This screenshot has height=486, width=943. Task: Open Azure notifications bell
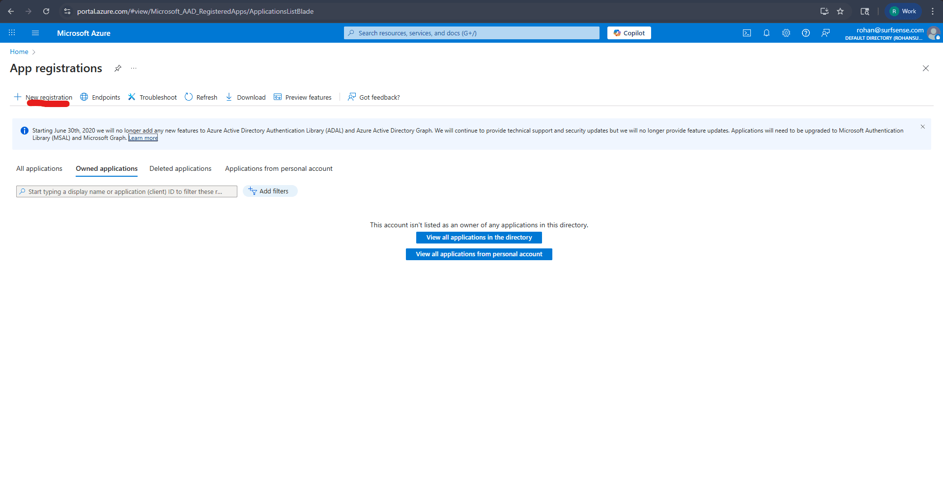[766, 33]
